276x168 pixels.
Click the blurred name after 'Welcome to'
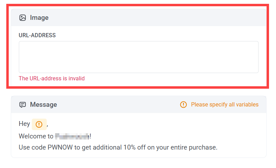pyautogui.click(x=72, y=136)
